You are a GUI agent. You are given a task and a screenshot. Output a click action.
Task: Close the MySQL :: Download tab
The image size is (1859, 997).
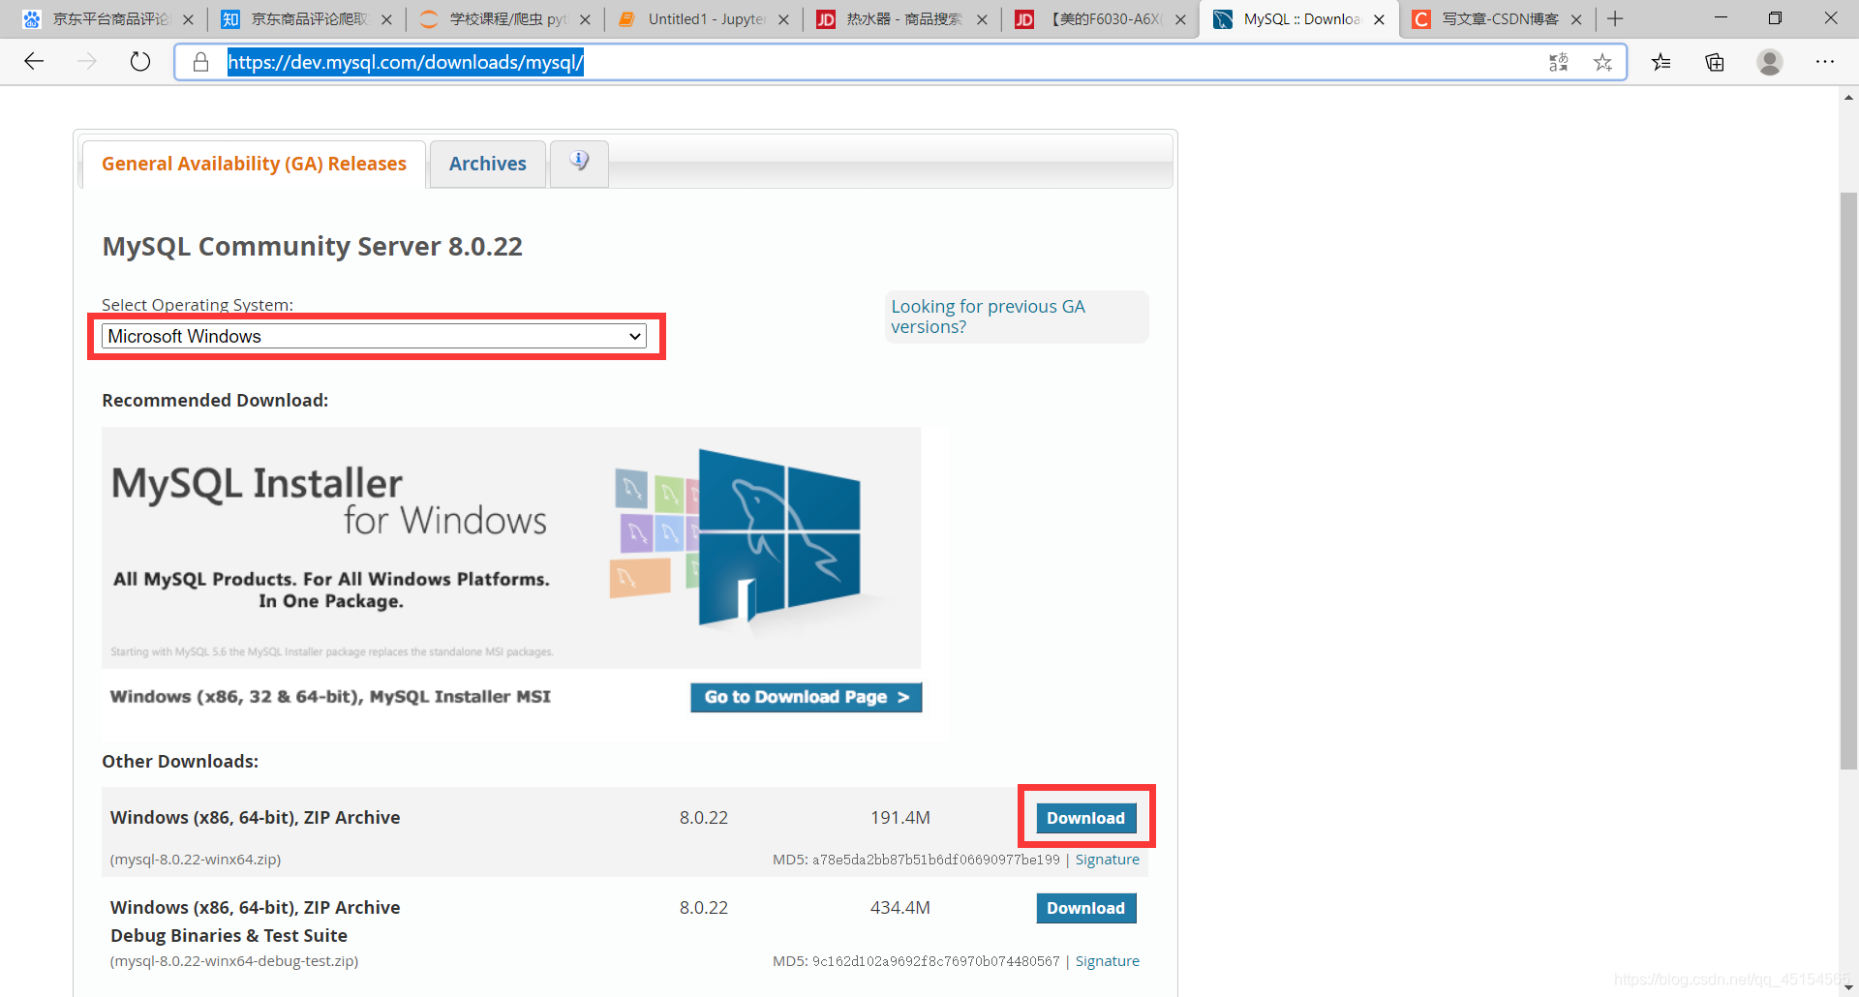pyautogui.click(x=1379, y=19)
